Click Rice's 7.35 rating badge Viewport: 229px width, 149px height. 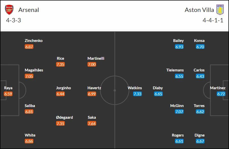(x=60, y=64)
